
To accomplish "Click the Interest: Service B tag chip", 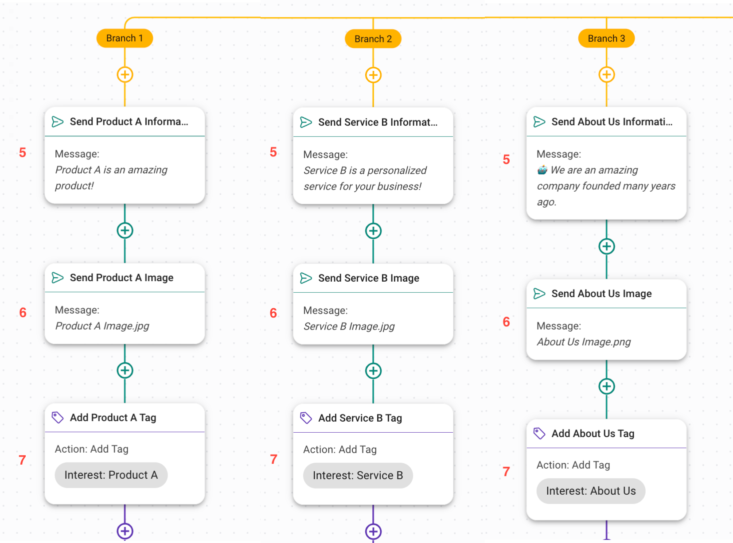I will coord(358,476).
